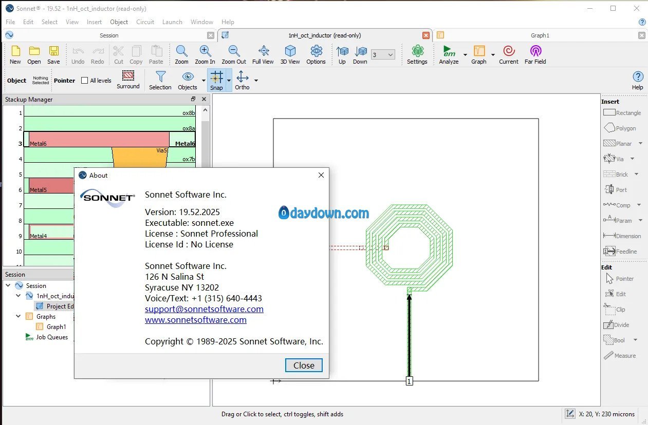Viewport: 648px width, 425px height.
Task: Click the Ortho tool
Action: (x=242, y=81)
